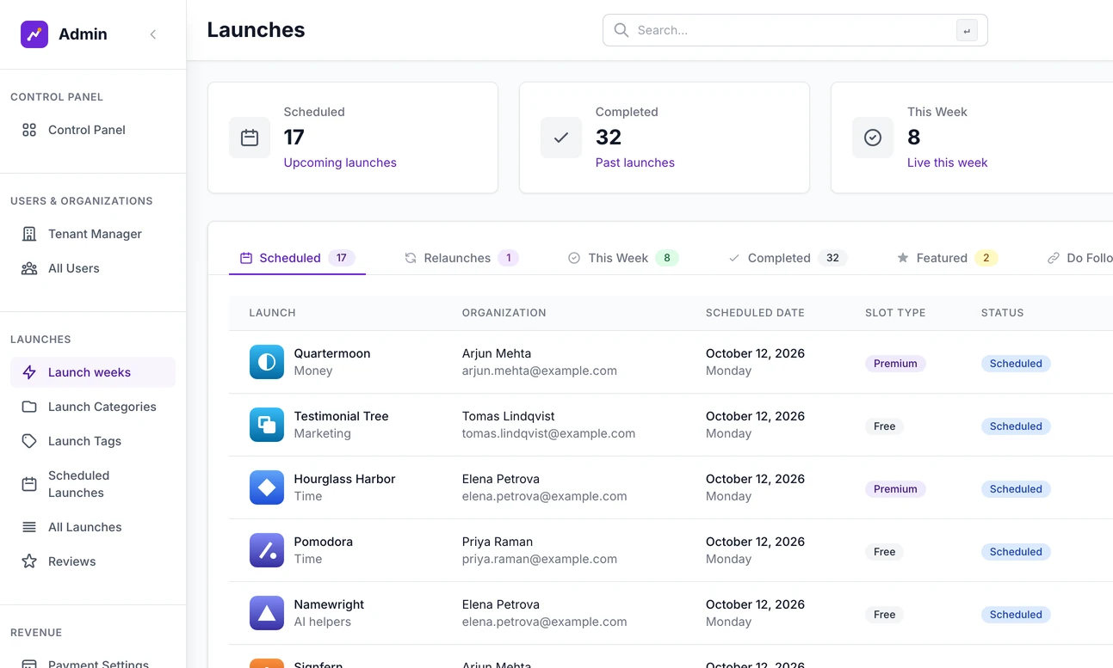Click the All Users people icon

point(29,268)
